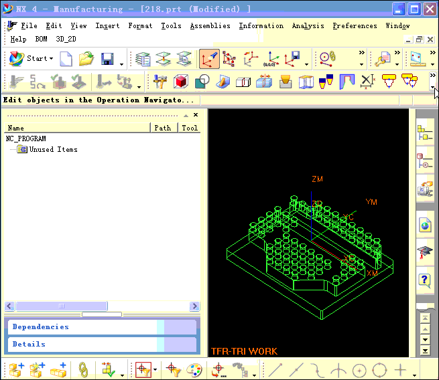The width and height of the screenshot is (439, 380).
Task: Open the machine tool navigator sidebar icon
Action: 425,189
